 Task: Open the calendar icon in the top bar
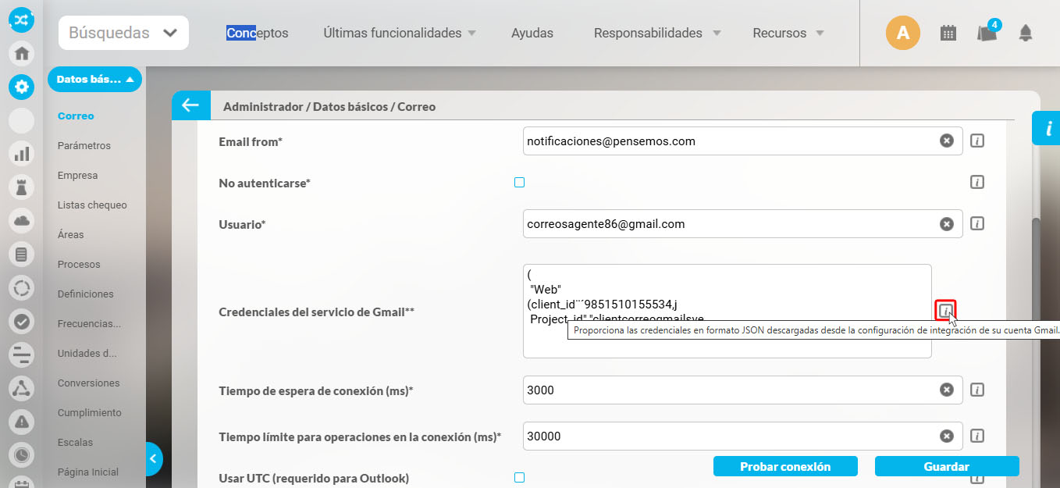(948, 34)
